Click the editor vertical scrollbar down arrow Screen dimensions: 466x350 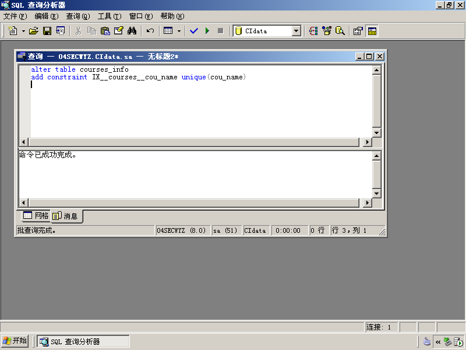tap(376, 133)
